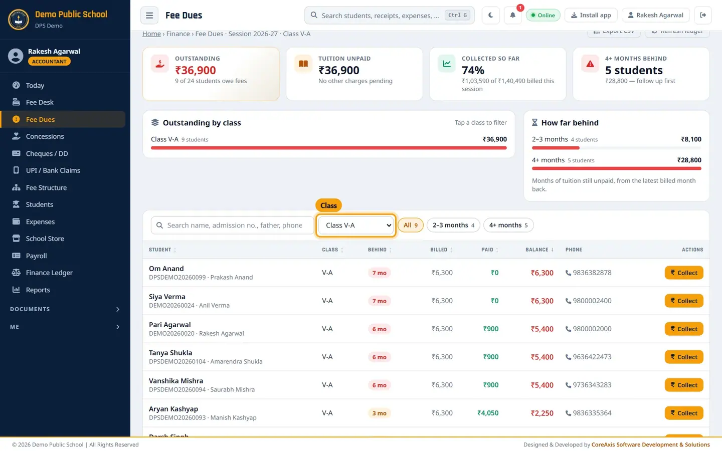
Task: Click the Fee Structure icon
Action: pos(16,187)
